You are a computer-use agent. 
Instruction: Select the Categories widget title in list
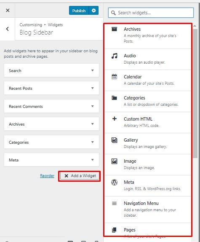[134, 98]
